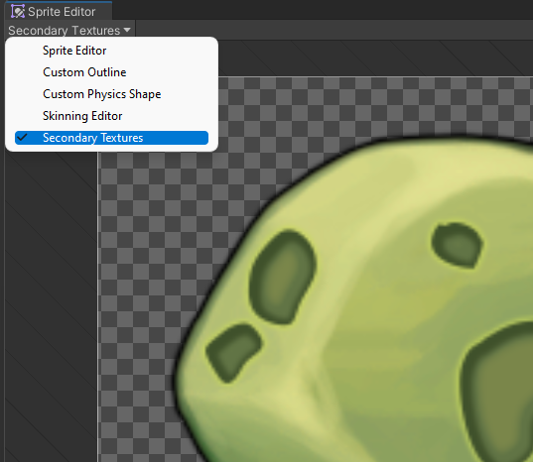Click the small squarish dark spot near outline
Viewport: 533px width, 462px height.
pos(234,352)
